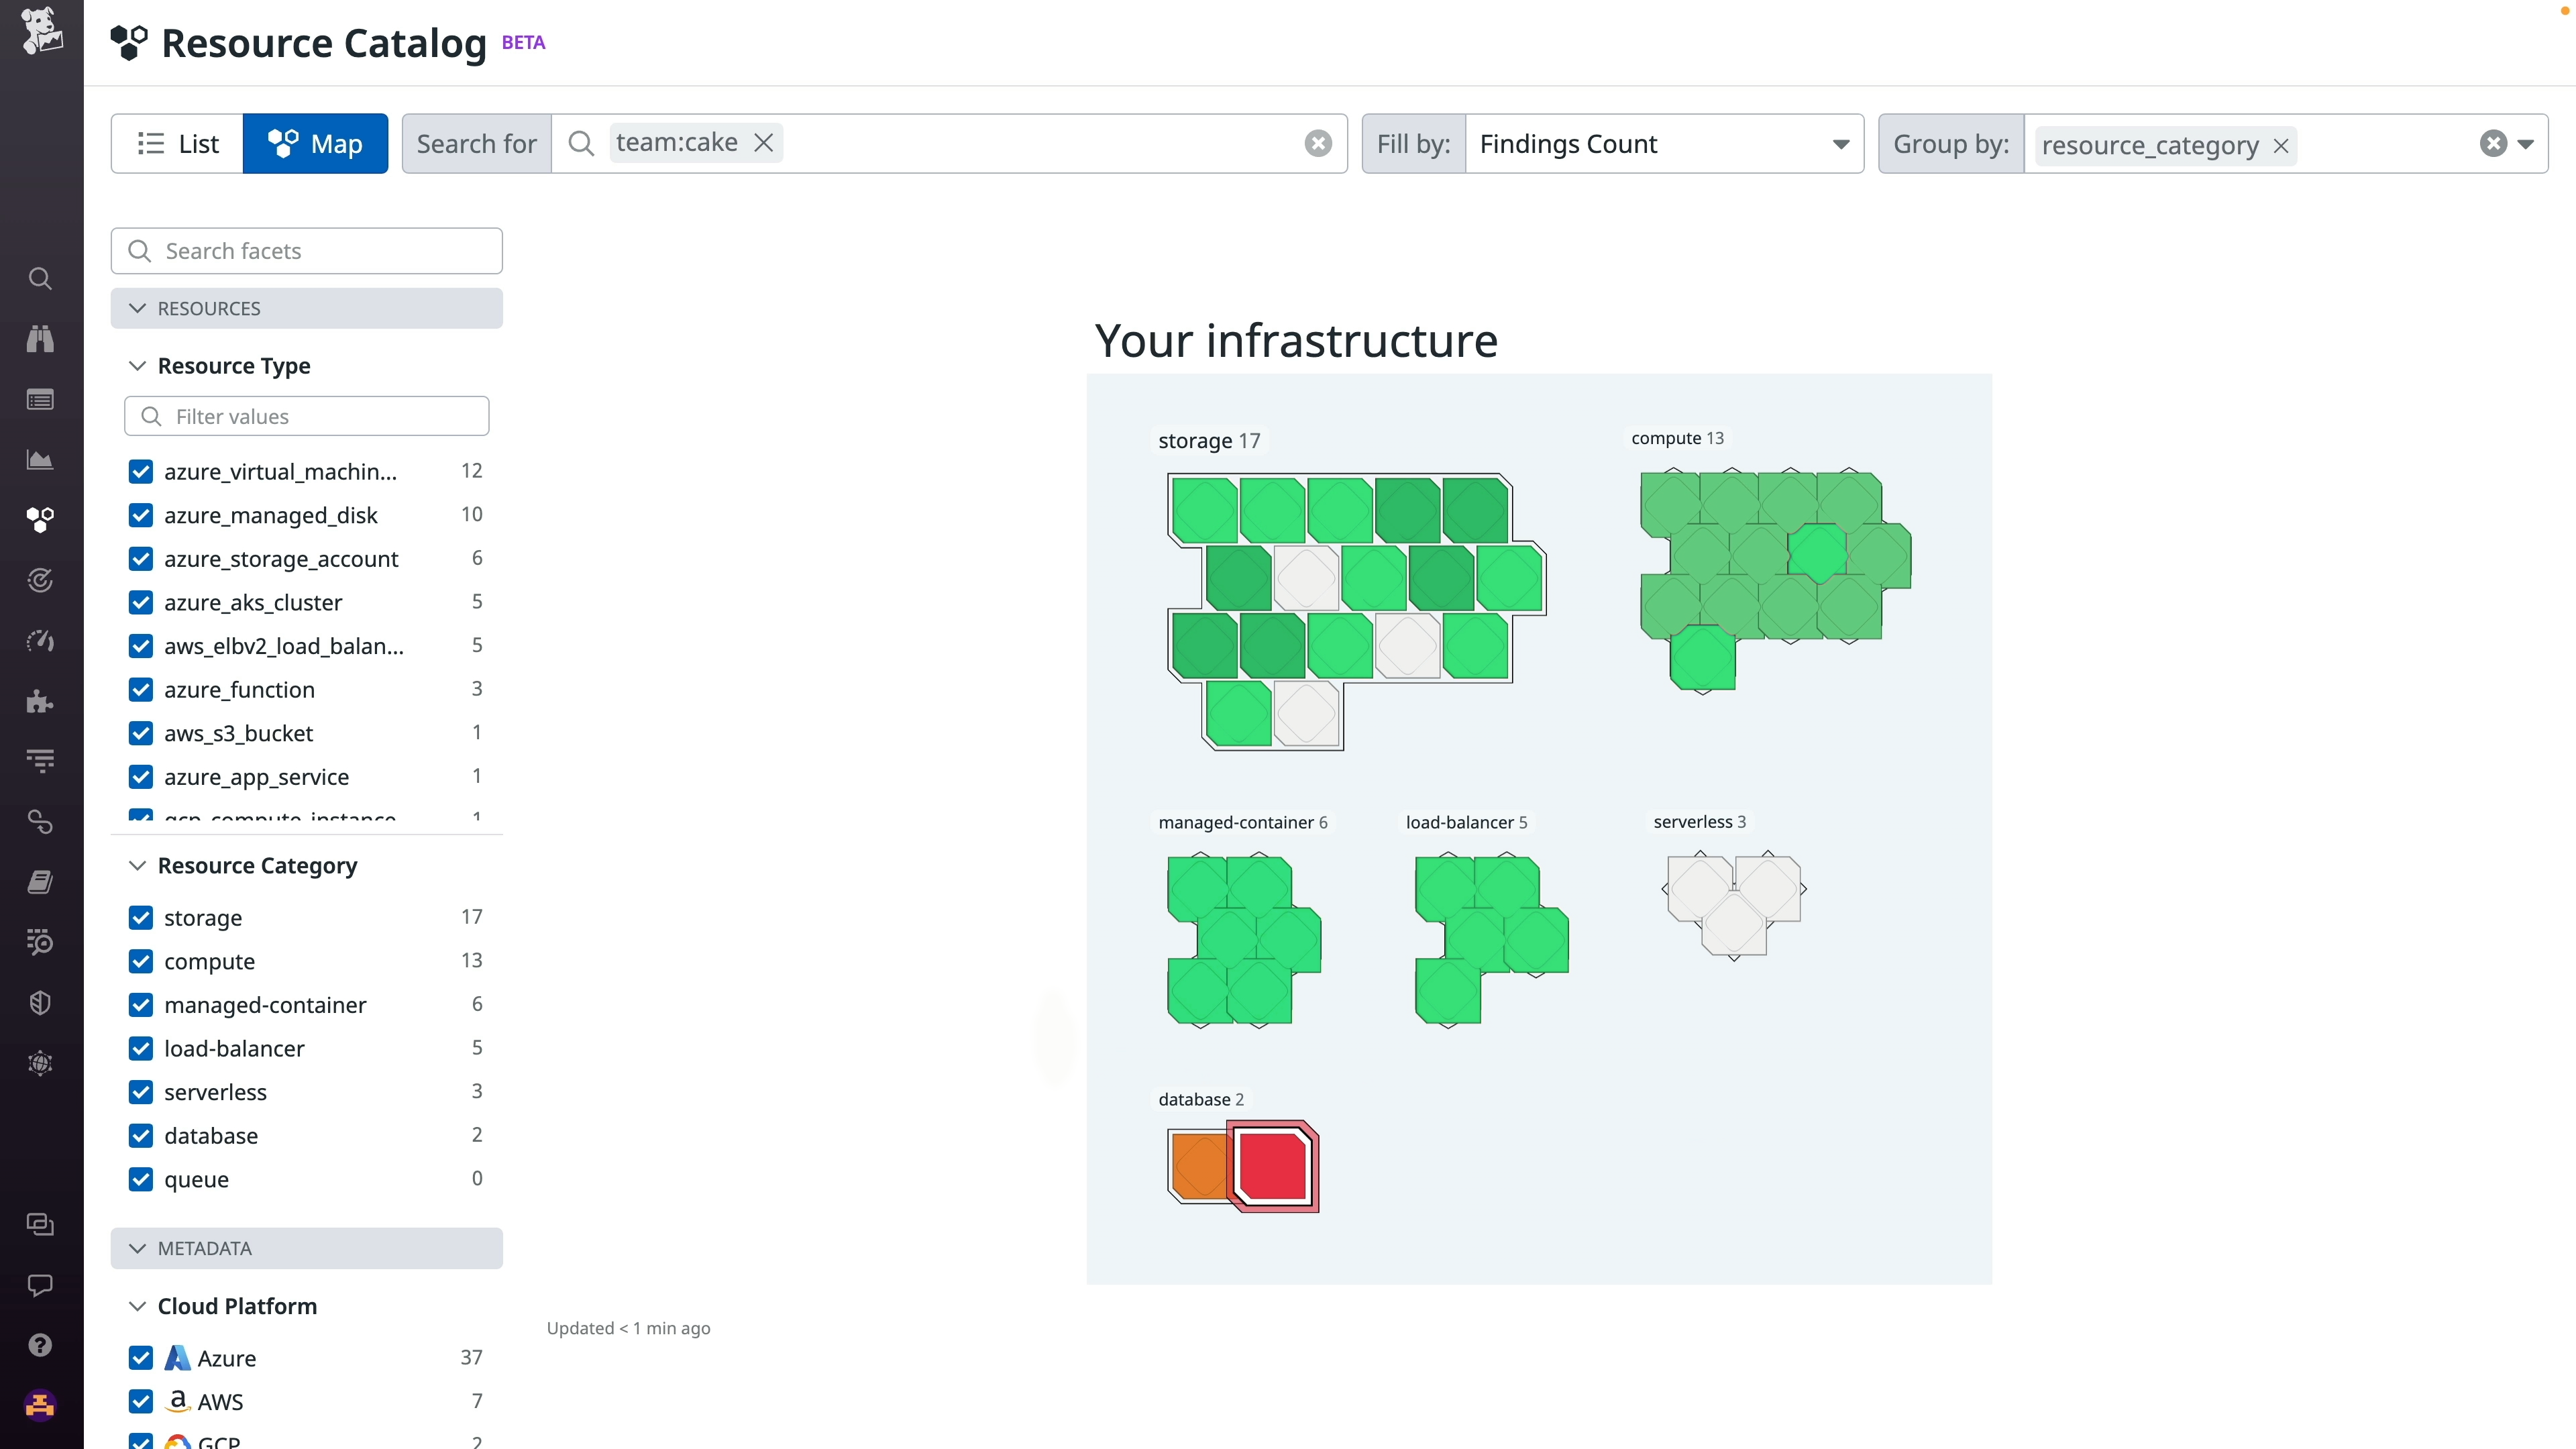Select the Watchdog binoculars icon
This screenshot has height=1449, width=2576.
pos(40,339)
